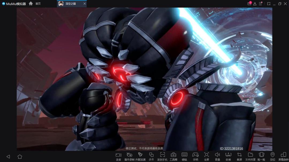Toggle 全屏 fullscreen mode
Screen dimensions: 289x162
pyautogui.click(x=206, y=156)
